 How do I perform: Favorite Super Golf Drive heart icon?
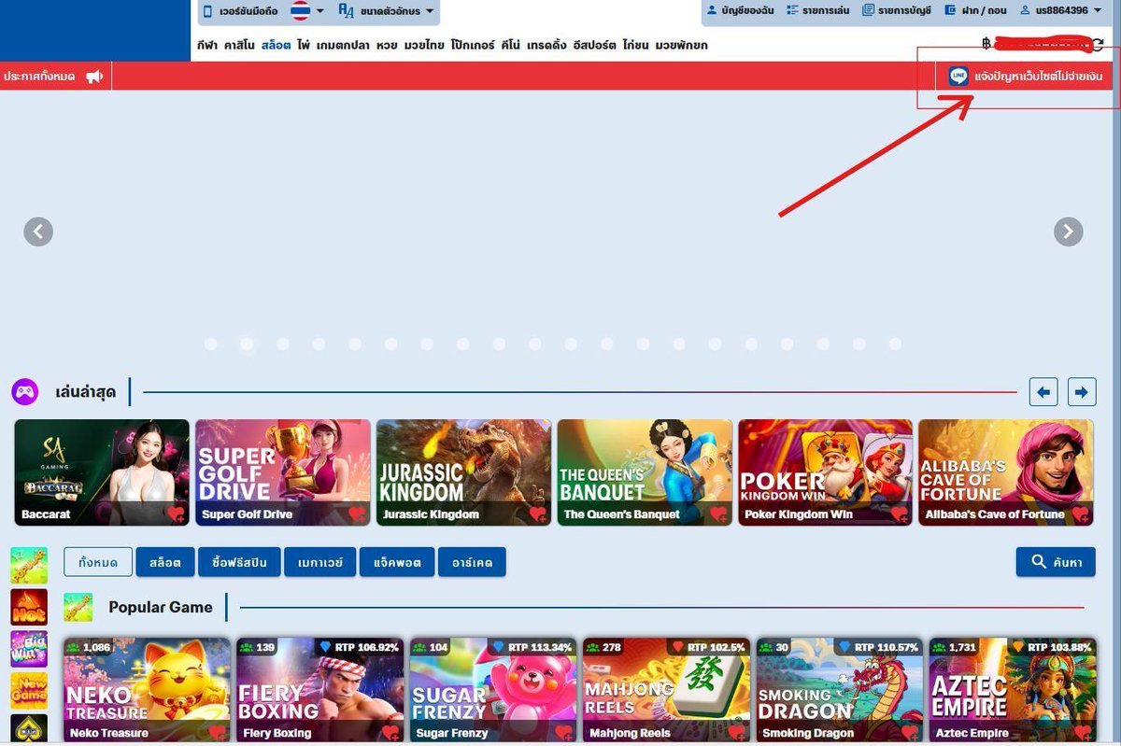tap(357, 514)
